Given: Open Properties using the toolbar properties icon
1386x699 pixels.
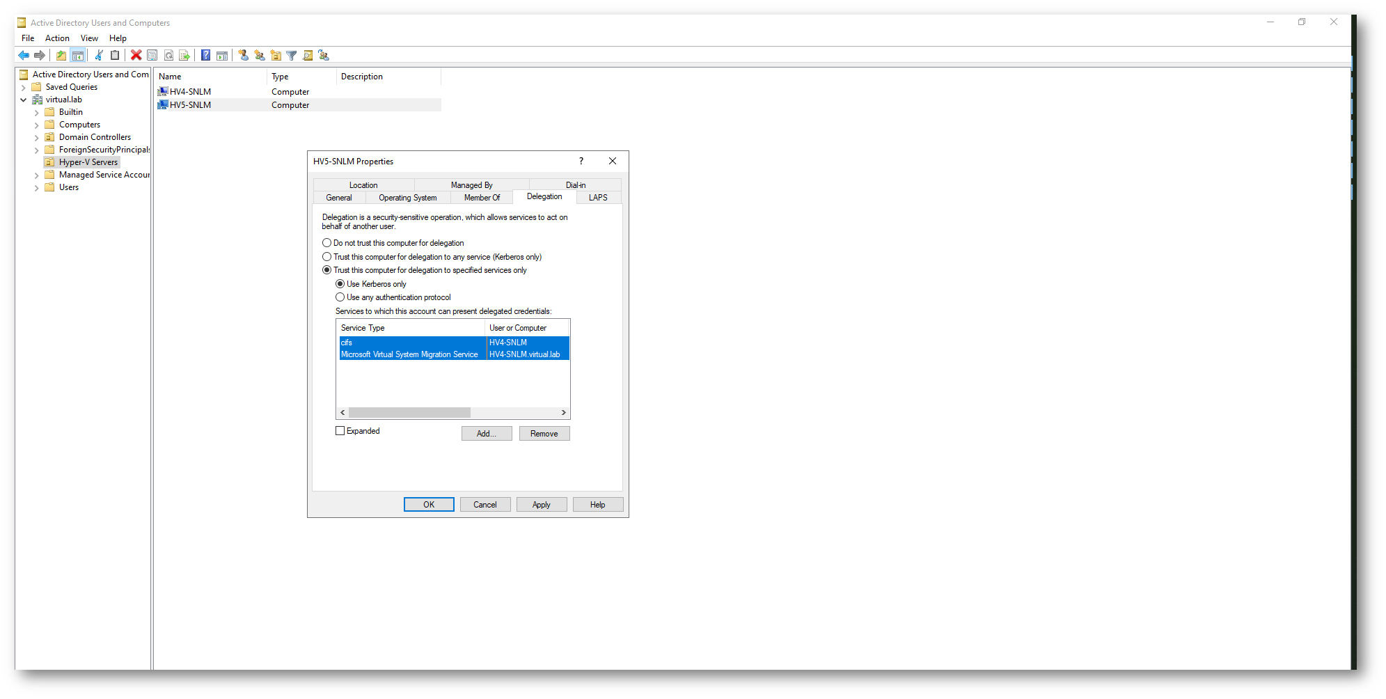Looking at the screenshot, I should pyautogui.click(x=152, y=56).
